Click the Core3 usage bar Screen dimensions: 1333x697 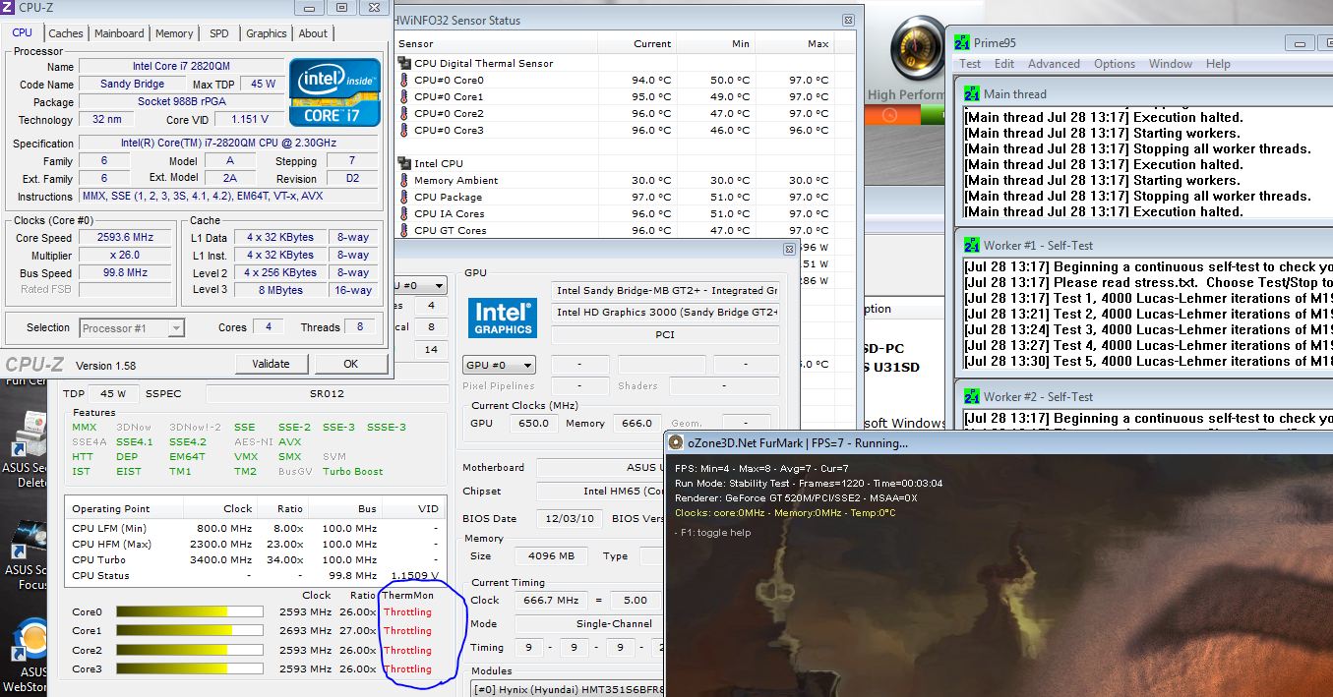pos(190,669)
